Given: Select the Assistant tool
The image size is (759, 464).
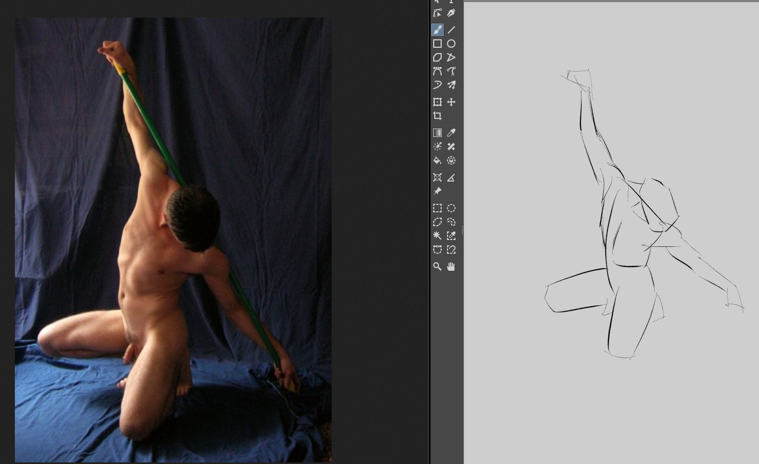Looking at the screenshot, I should [437, 177].
